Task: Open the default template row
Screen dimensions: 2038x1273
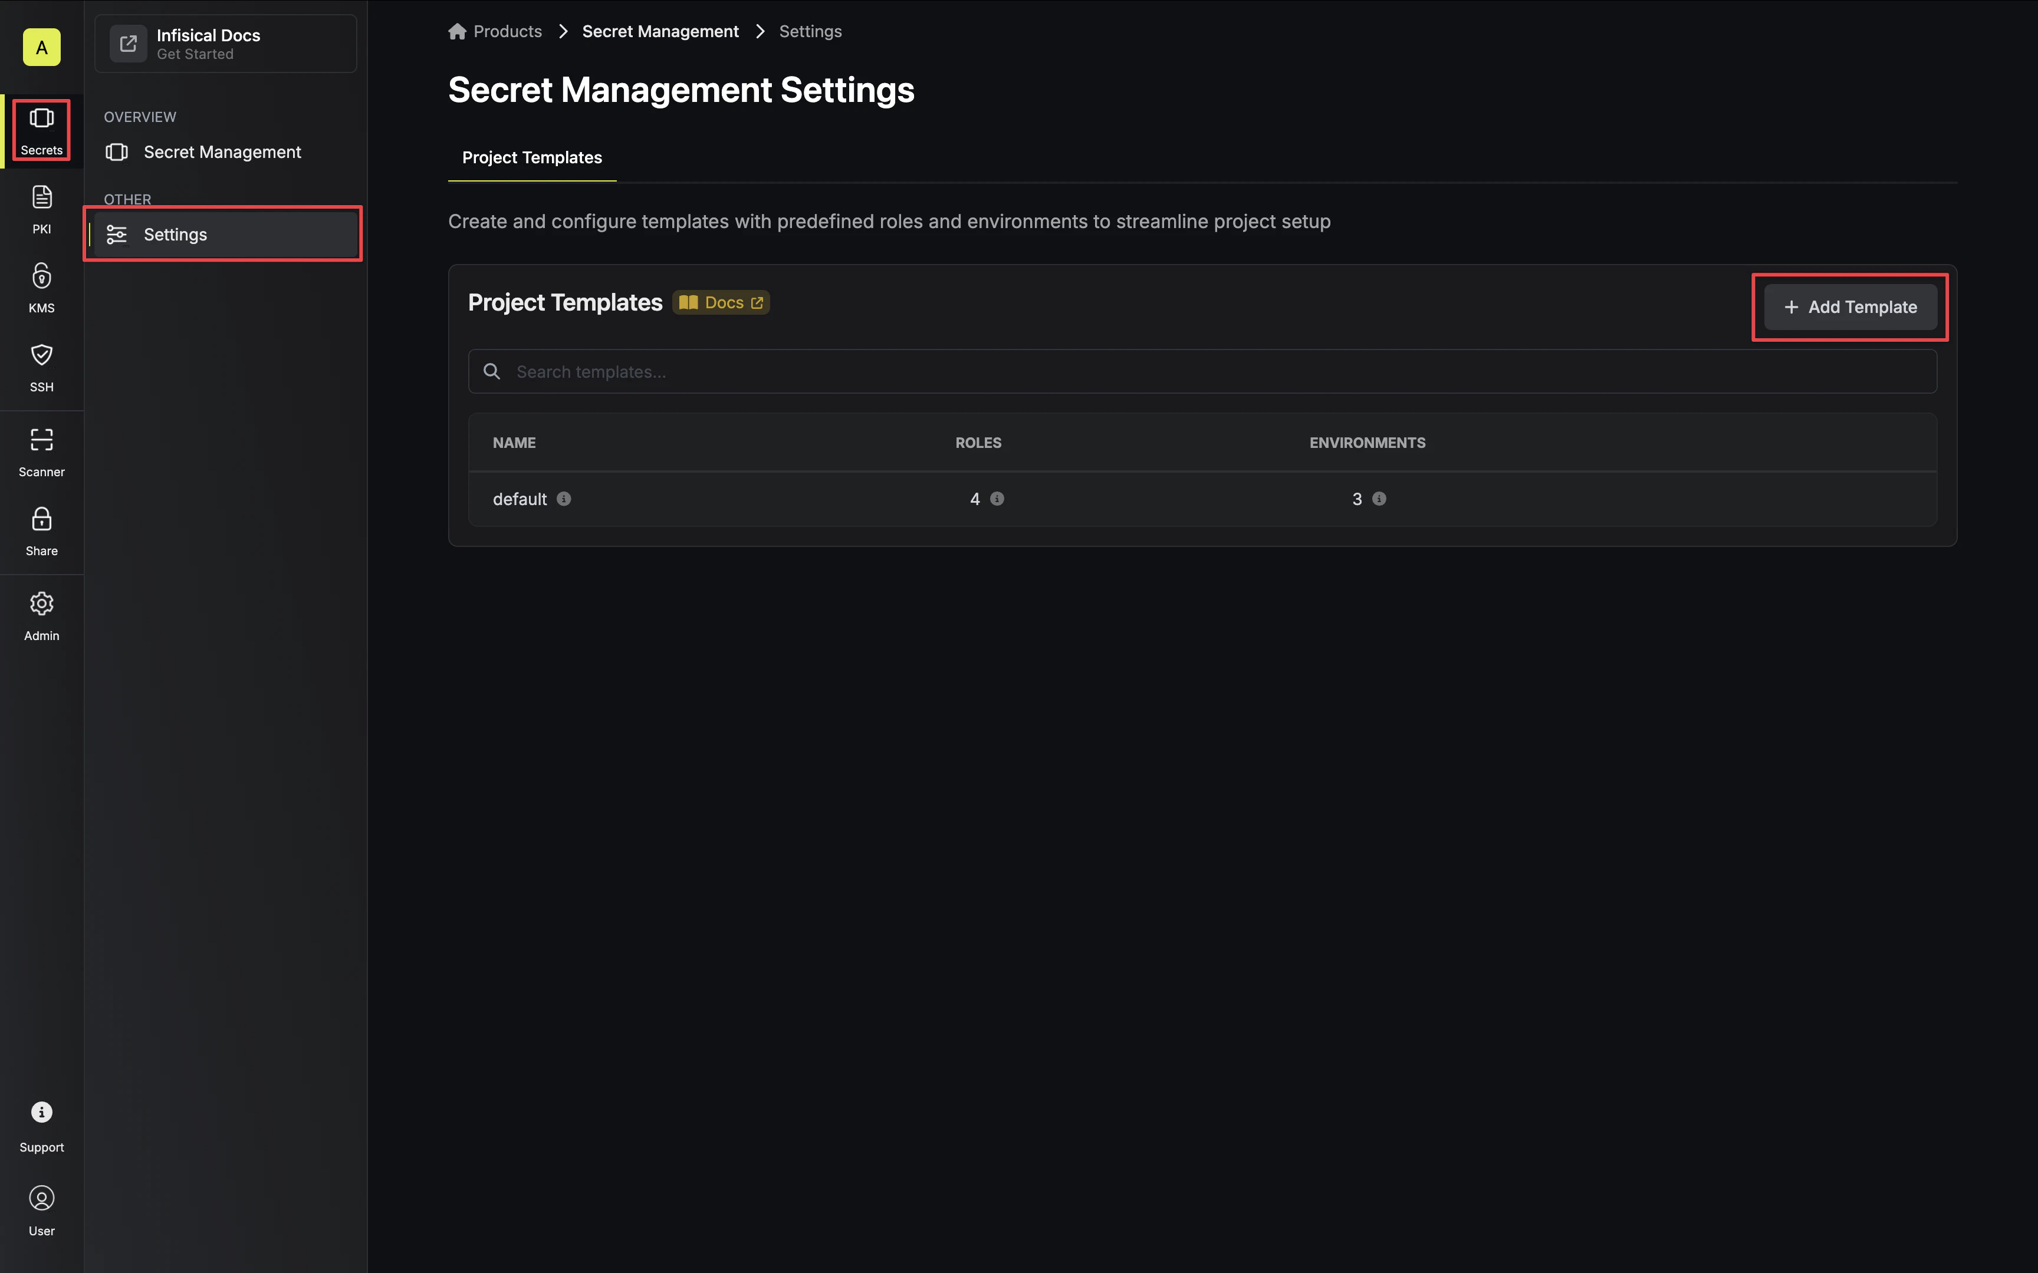Action: click(x=1202, y=499)
